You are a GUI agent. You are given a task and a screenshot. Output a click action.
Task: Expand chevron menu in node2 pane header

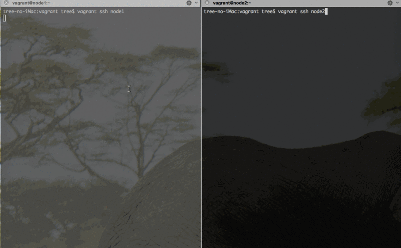397,3
